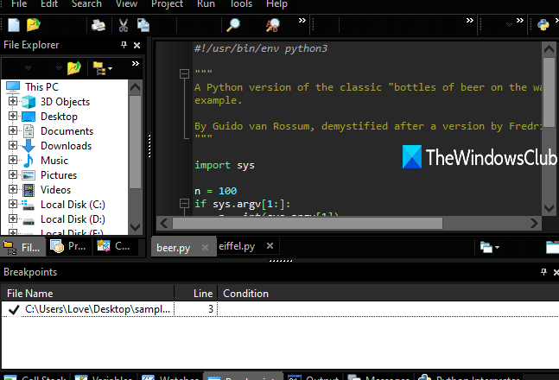Image resolution: width=559 pixels, height=380 pixels.
Task: Open the Edit menu
Action: click(49, 4)
